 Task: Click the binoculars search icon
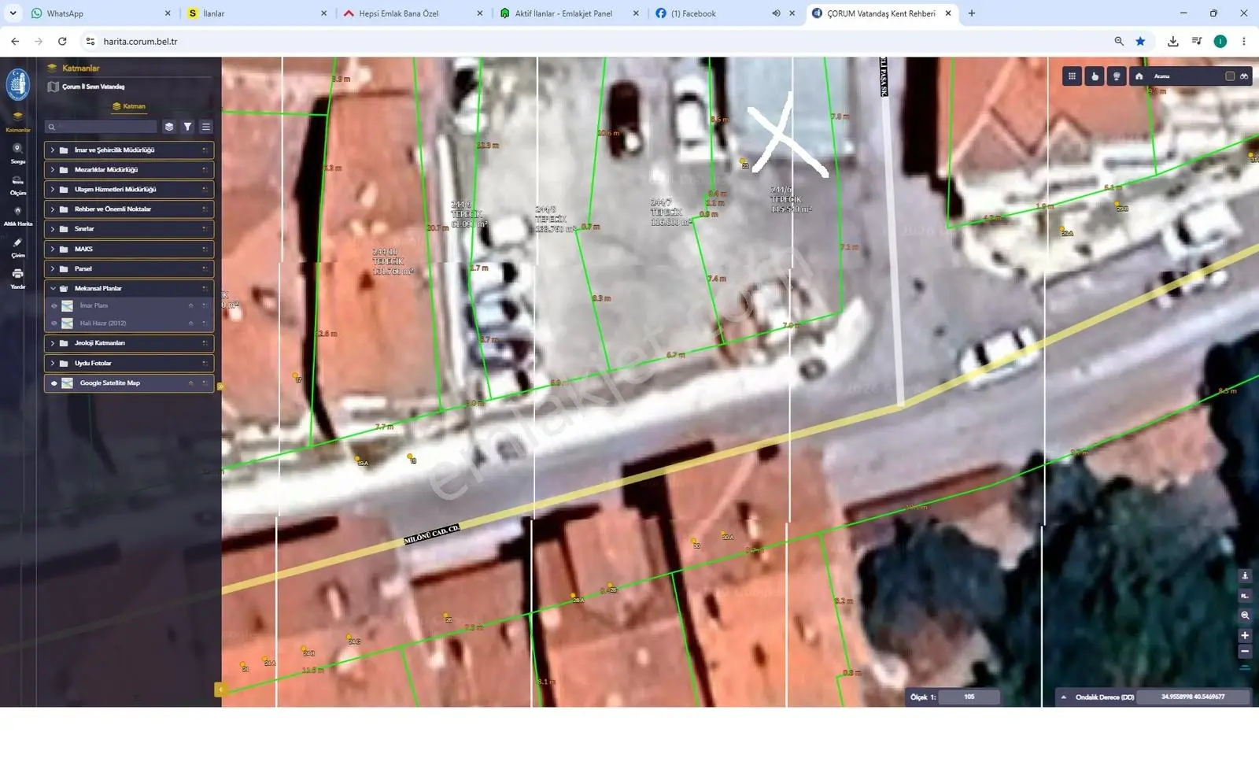coord(1244,76)
